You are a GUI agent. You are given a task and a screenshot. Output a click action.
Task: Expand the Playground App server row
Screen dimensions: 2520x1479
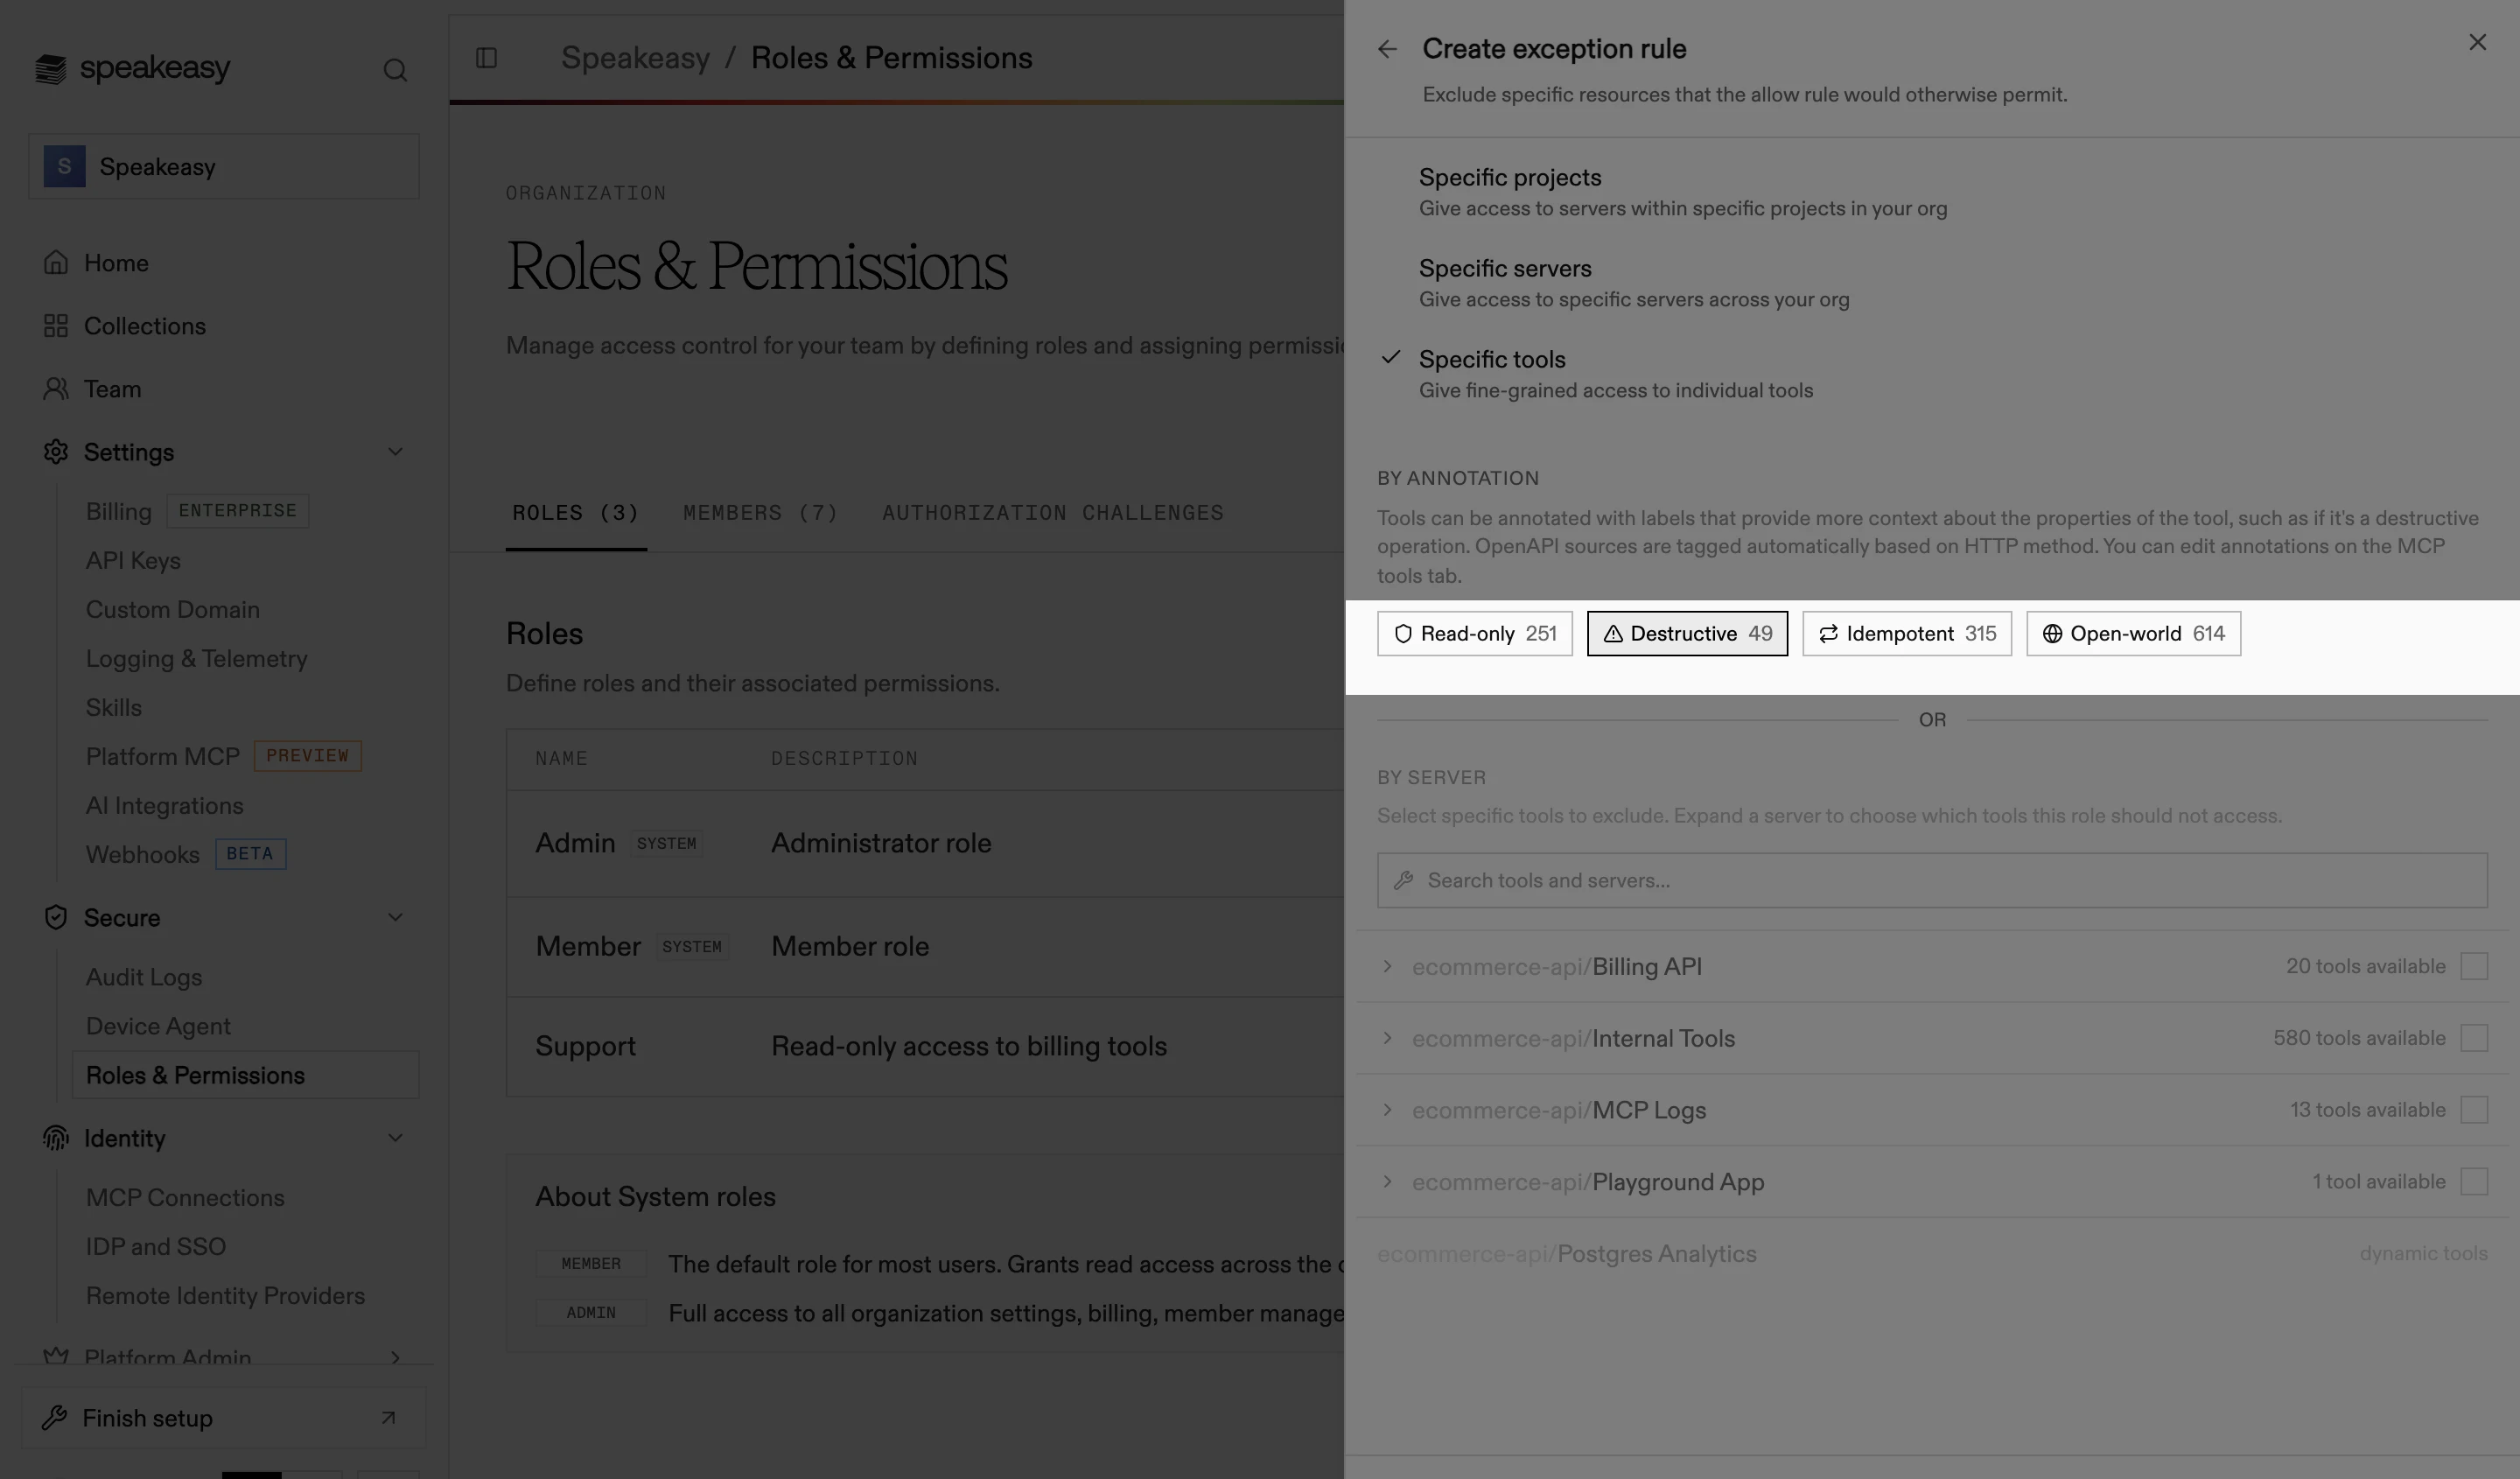click(x=1387, y=1181)
